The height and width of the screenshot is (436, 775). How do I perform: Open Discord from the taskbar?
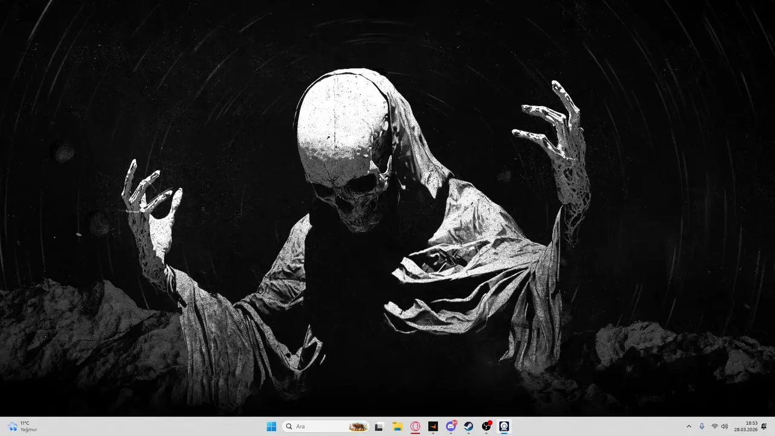click(450, 426)
